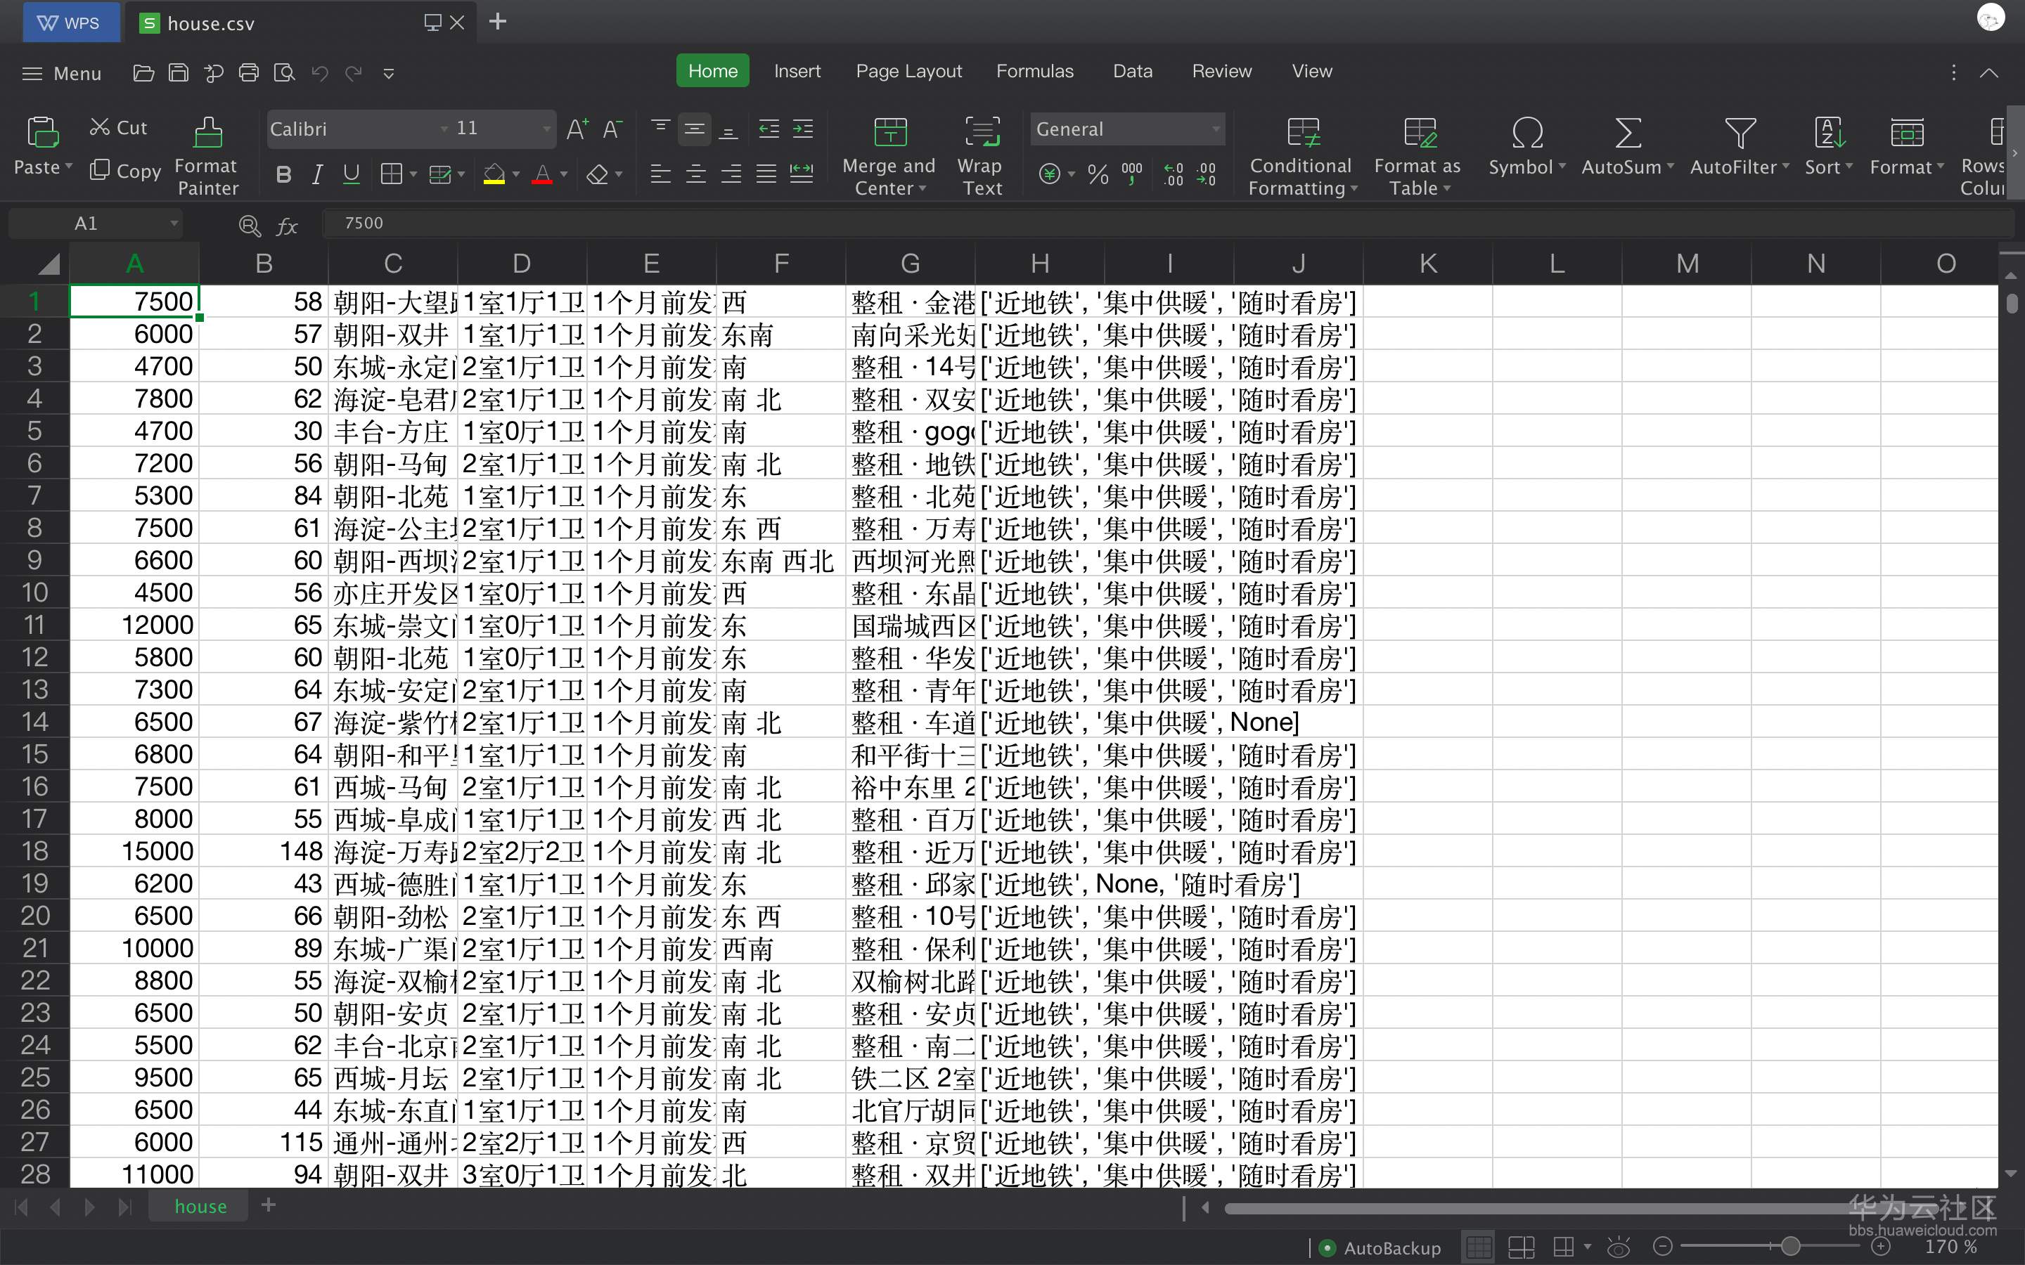Click the Print icon in quick toolbar
The width and height of the screenshot is (2025, 1265).
(248, 73)
